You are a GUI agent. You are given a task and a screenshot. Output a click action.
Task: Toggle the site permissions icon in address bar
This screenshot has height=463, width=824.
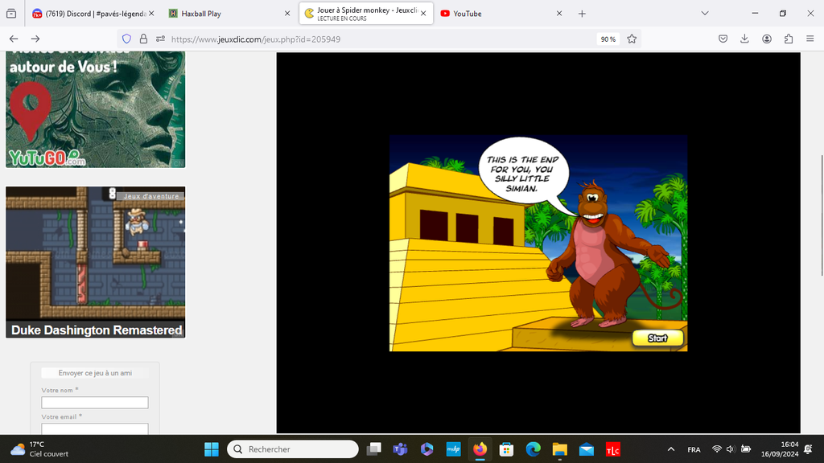(160, 39)
